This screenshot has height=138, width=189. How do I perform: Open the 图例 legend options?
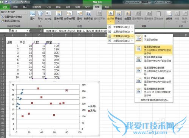pyautogui.click(x=79, y=16)
